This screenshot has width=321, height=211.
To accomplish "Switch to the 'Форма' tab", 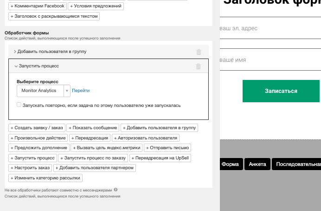I will click(x=230, y=164).
